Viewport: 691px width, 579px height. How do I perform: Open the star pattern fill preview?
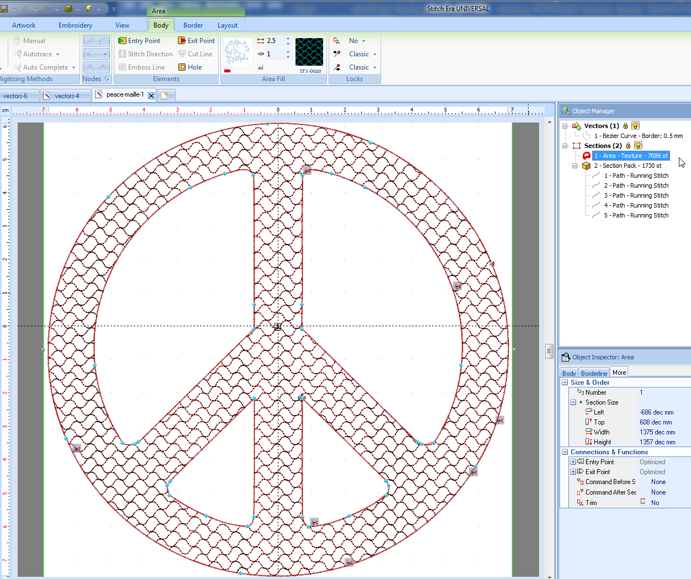[238, 53]
